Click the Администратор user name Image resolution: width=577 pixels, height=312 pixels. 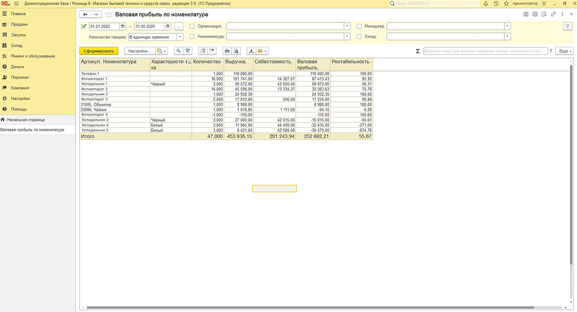(525, 3)
